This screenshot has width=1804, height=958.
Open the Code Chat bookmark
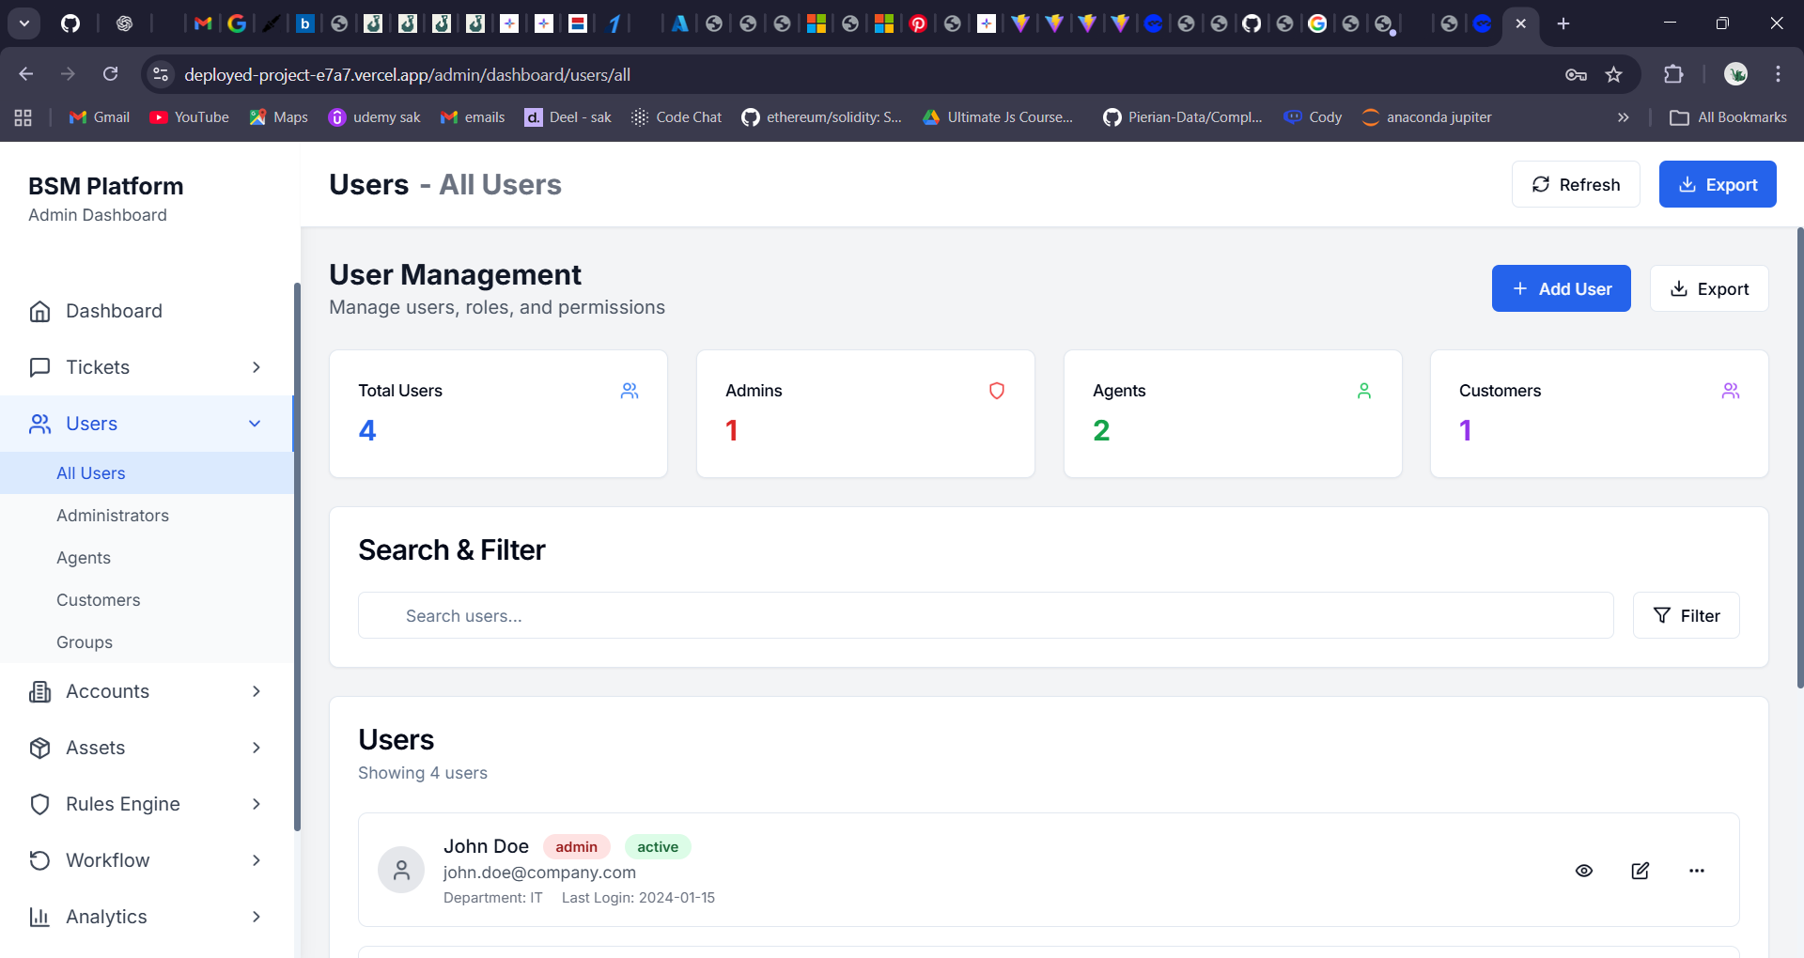676,117
